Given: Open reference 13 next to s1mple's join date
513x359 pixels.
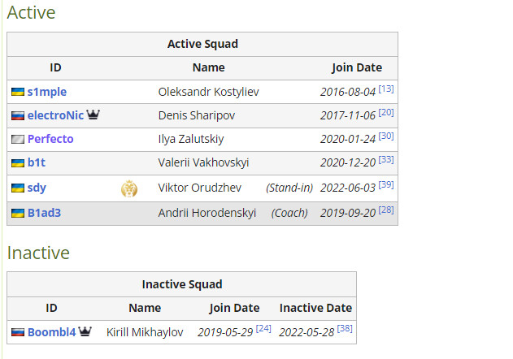Looking at the screenshot, I should point(386,89).
